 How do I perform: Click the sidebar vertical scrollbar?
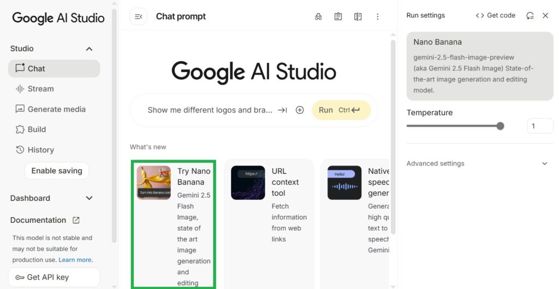point(114,126)
